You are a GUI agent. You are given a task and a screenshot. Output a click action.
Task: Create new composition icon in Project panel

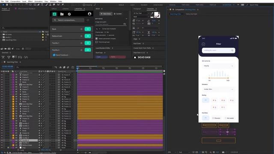(9, 49)
